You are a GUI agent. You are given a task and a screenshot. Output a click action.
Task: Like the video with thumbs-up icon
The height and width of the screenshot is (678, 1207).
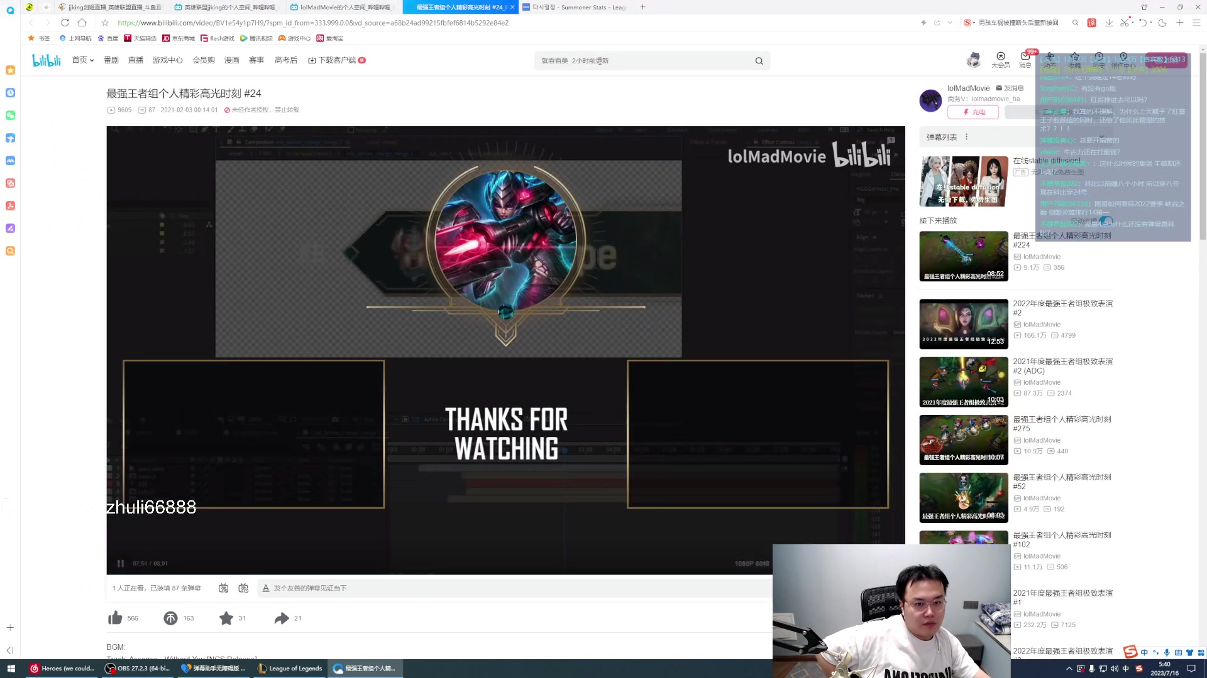tap(115, 618)
